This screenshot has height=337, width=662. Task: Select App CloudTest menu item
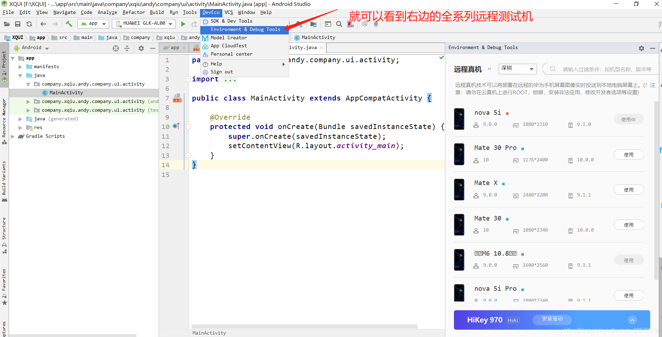click(x=245, y=46)
